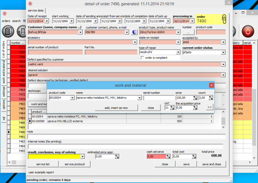
Task: Click the close button beside save
Action: coord(165,164)
